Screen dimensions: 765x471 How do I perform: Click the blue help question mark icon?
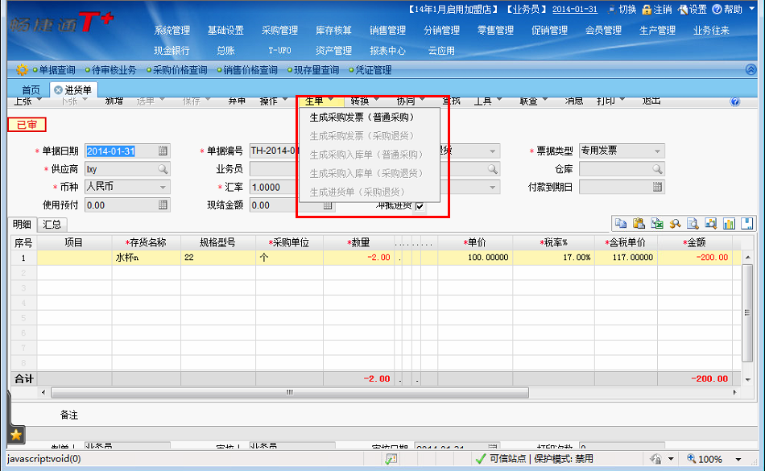[x=734, y=101]
